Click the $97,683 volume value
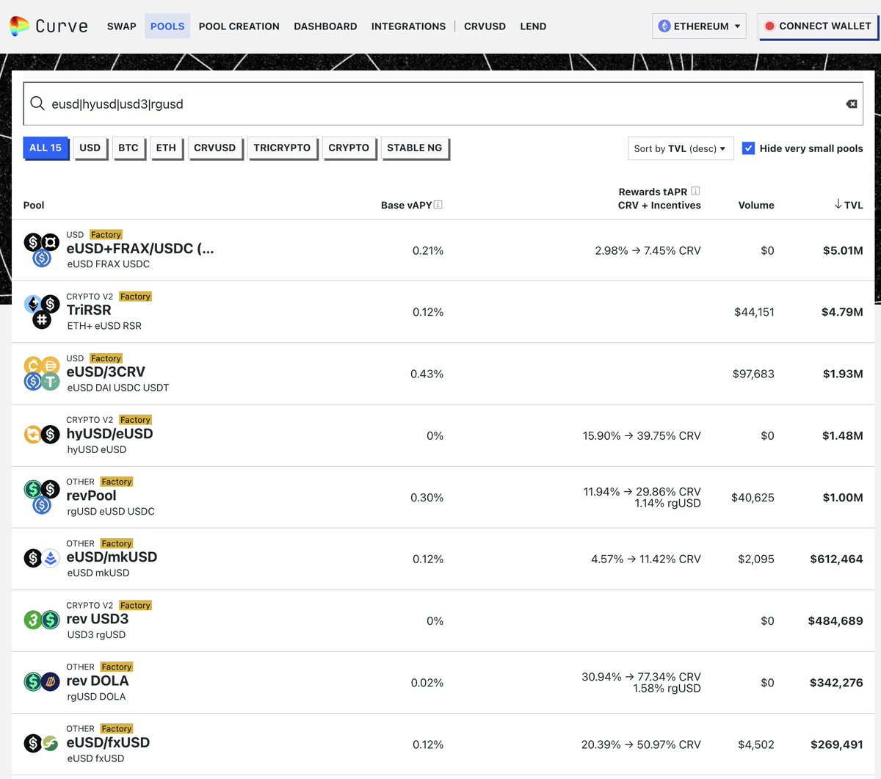 tap(753, 374)
